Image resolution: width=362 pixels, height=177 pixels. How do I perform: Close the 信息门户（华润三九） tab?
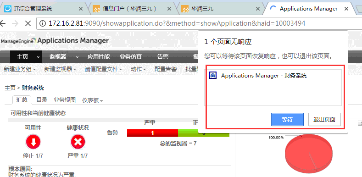click(x=169, y=9)
